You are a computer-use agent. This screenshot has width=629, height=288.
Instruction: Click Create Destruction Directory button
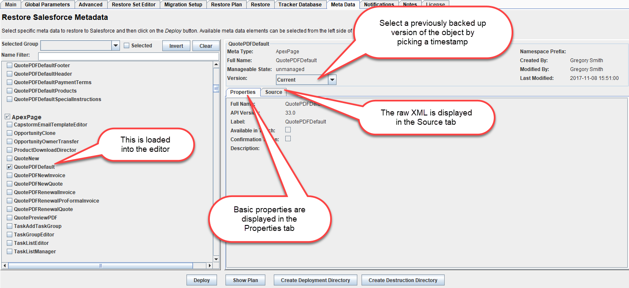point(403,280)
